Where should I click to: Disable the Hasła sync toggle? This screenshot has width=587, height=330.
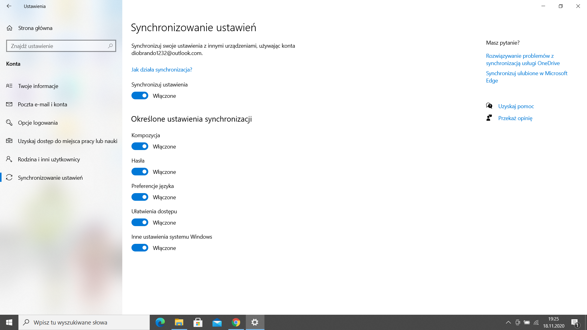(140, 172)
